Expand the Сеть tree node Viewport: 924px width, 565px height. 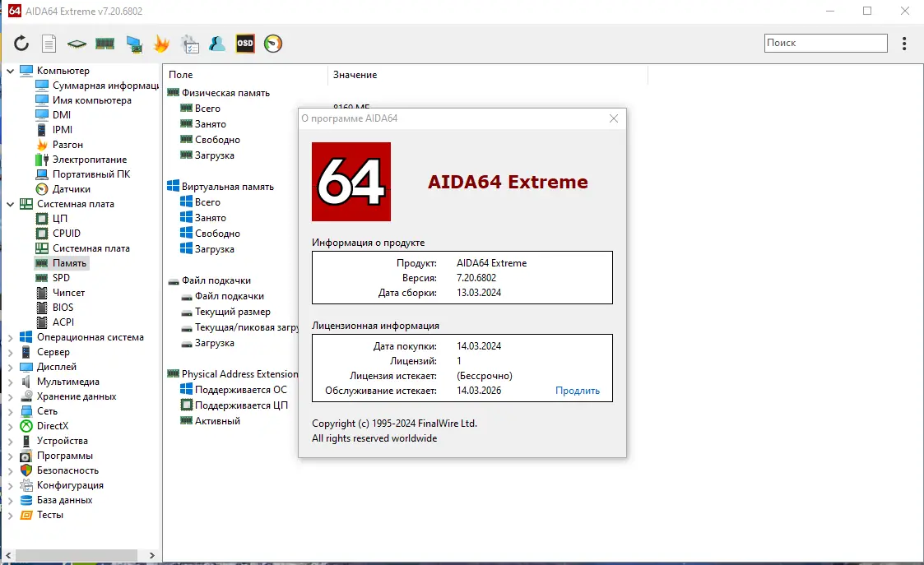tap(10, 412)
